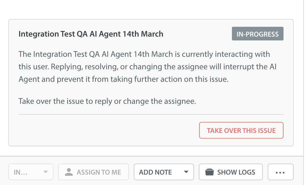Click the TAKE OVER THIS ISSUE button
This screenshot has height=185, width=308.
pyautogui.click(x=241, y=130)
